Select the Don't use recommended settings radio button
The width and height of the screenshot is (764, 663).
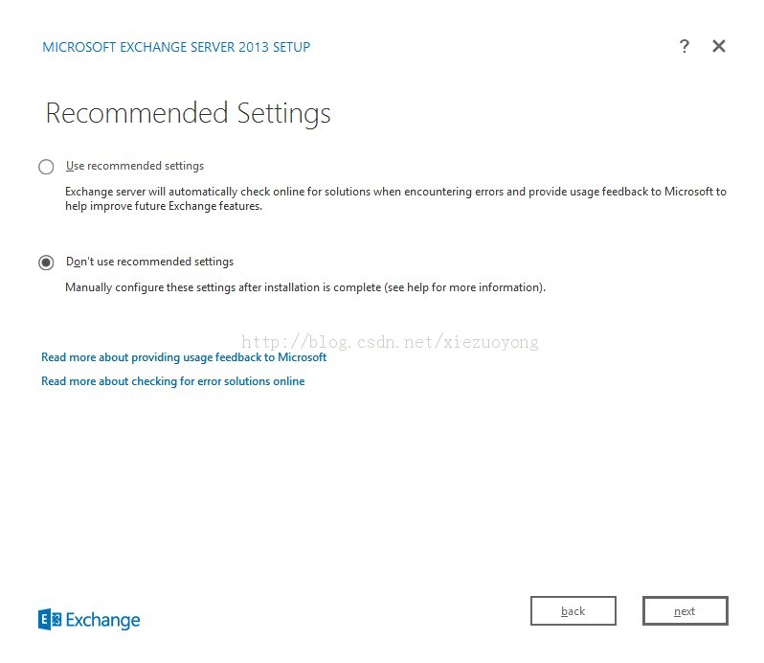coord(46,263)
